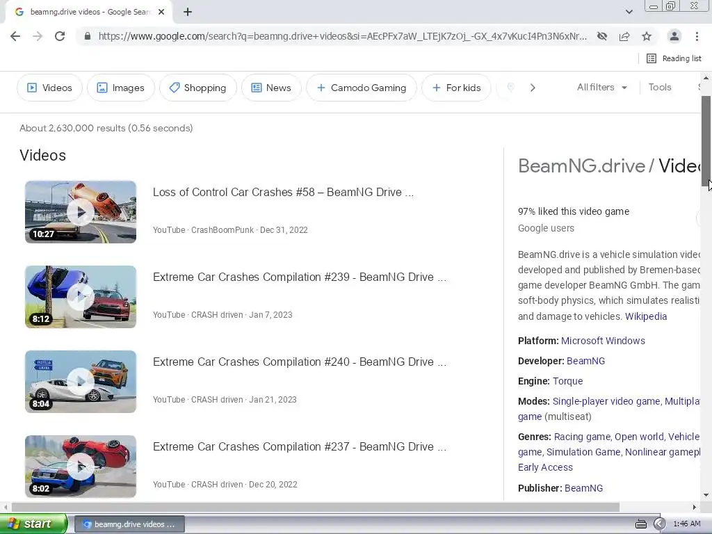The width and height of the screenshot is (712, 534).
Task: Add For kids to the search
Action: tap(456, 88)
